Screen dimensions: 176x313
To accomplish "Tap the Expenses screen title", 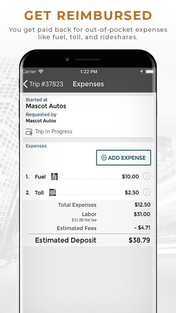I will pos(88,84).
